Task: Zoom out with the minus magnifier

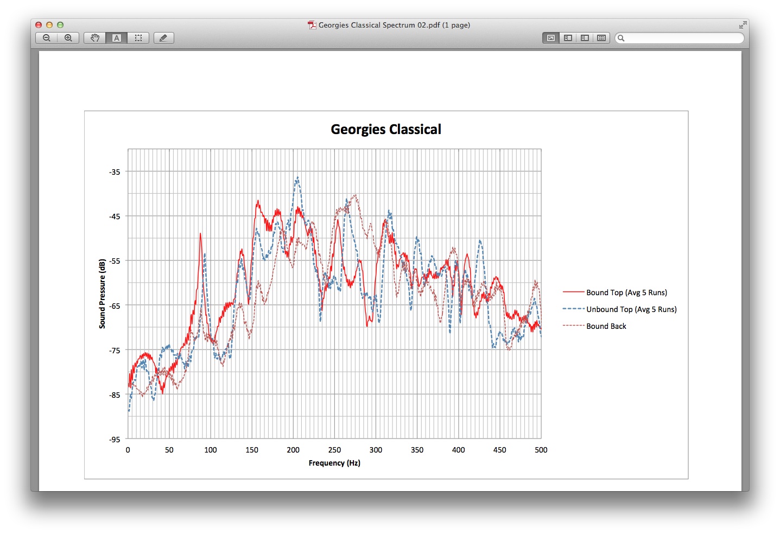Action: point(47,38)
